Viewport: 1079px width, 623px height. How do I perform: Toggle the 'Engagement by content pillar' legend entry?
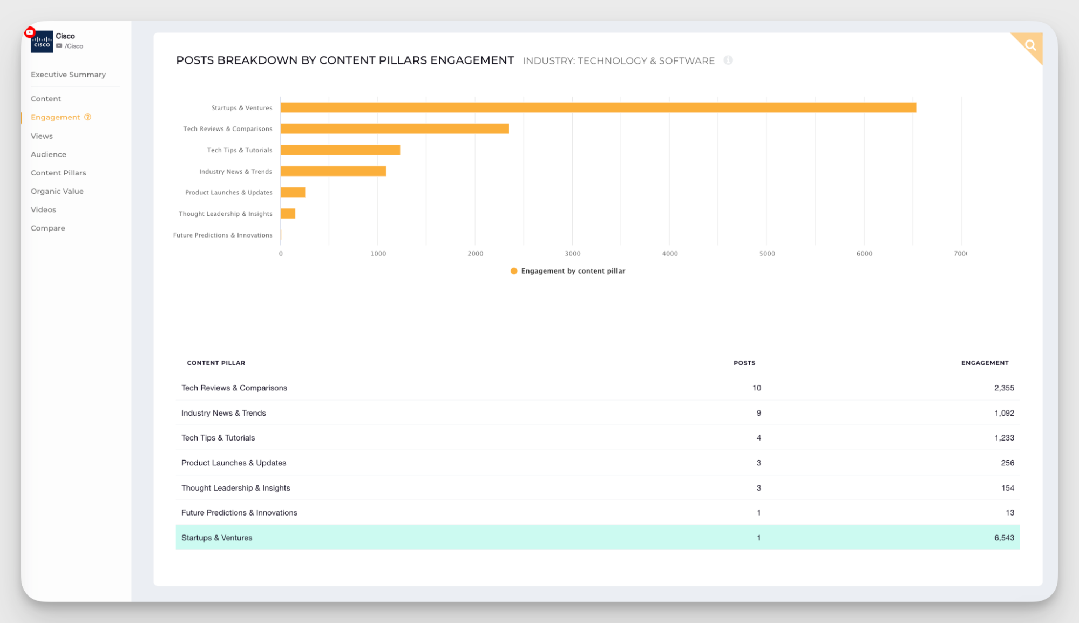pyautogui.click(x=572, y=270)
